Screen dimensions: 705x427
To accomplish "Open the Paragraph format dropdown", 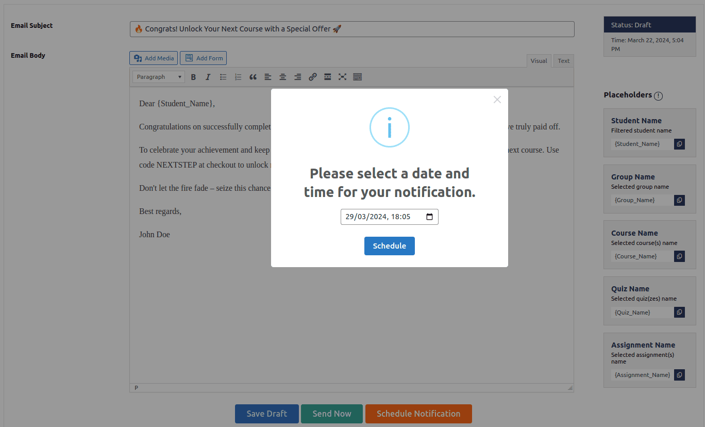I will point(159,77).
